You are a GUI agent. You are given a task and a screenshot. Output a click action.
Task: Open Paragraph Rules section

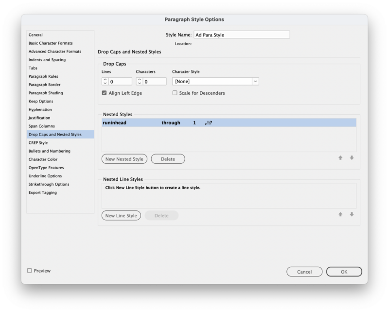[x=60, y=76]
